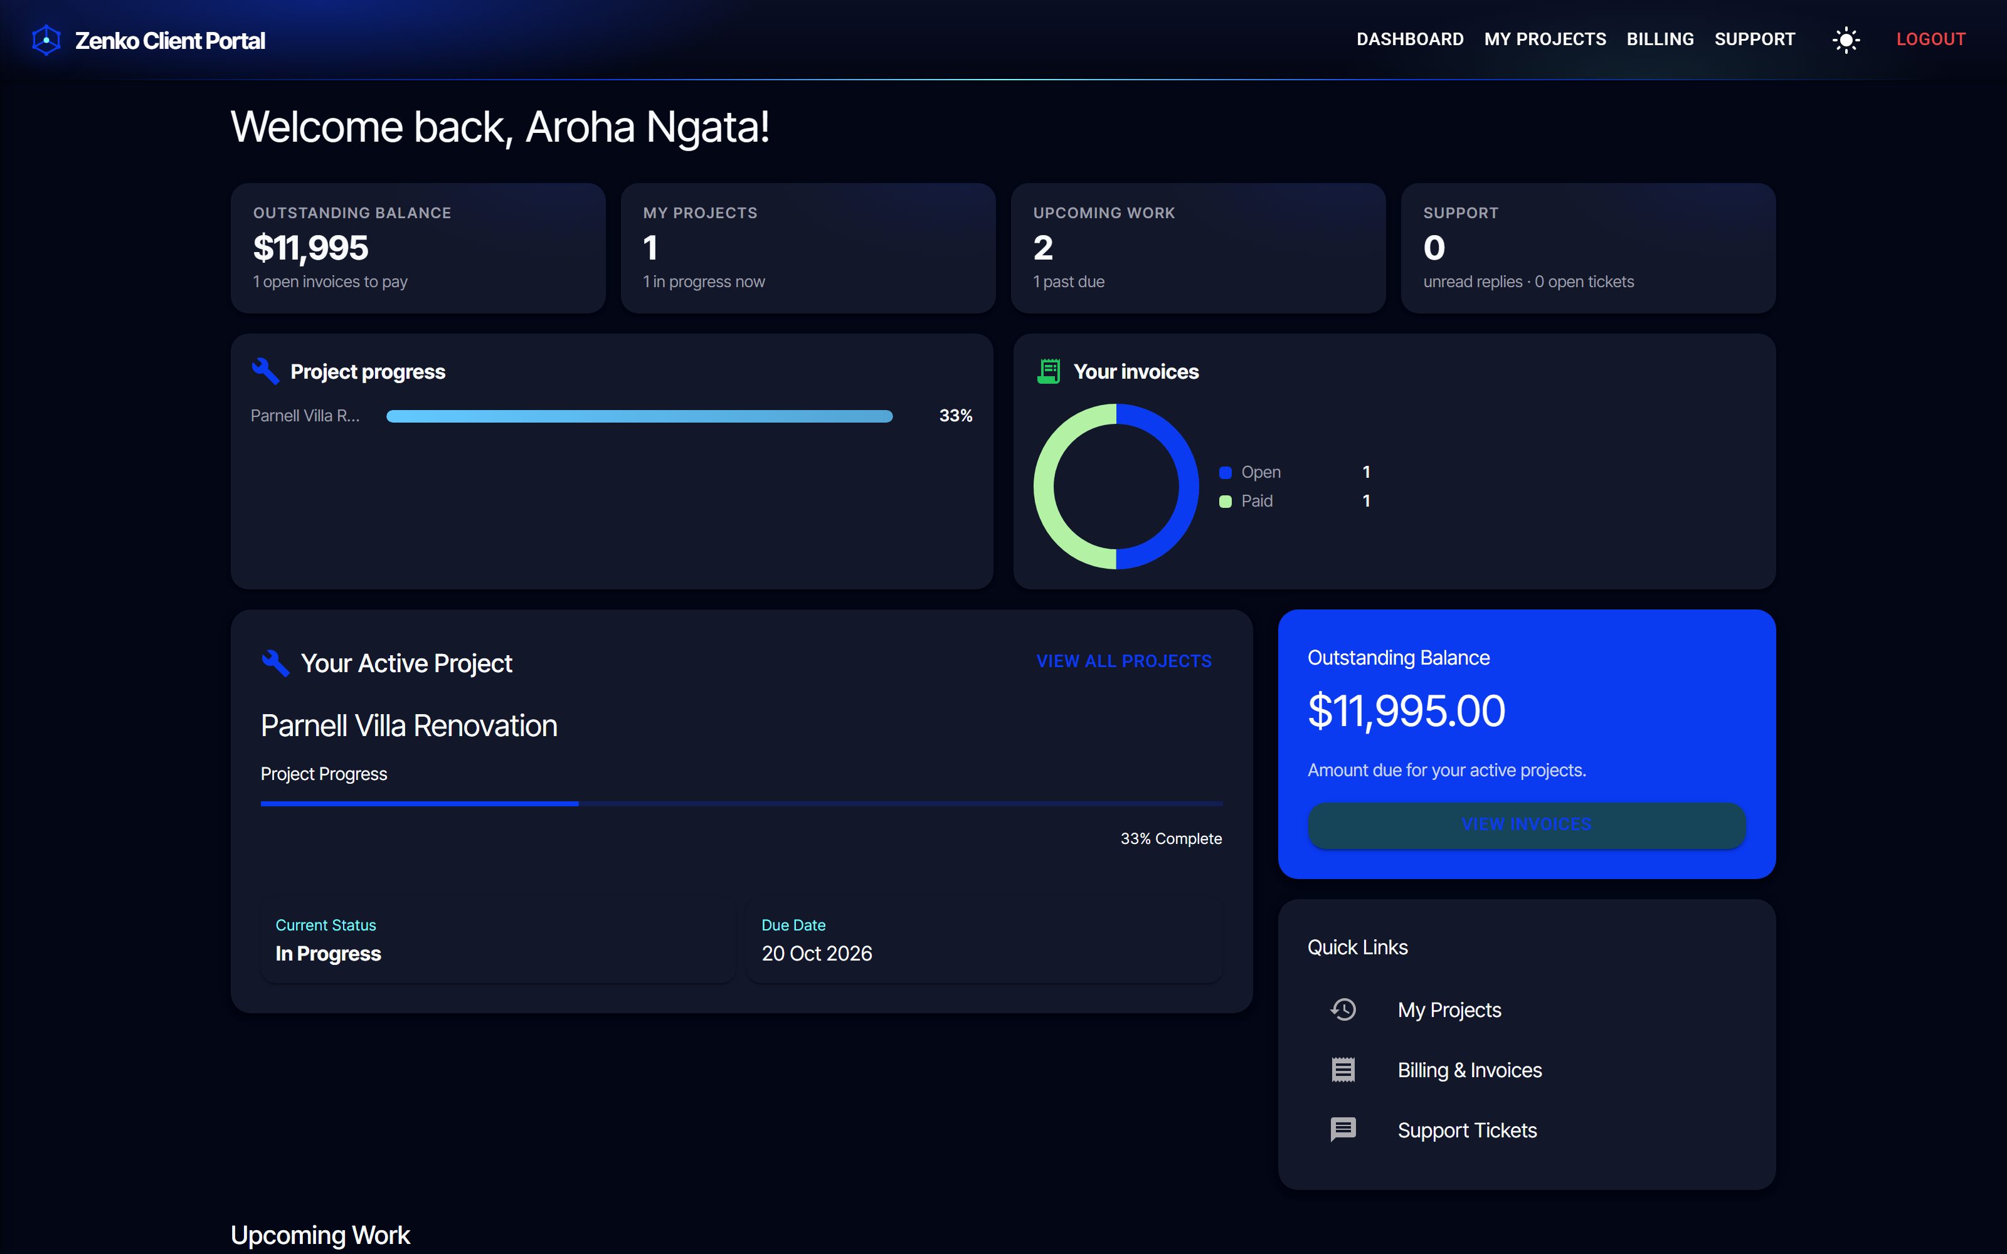
Task: Open the Support summary card
Action: click(x=1588, y=248)
